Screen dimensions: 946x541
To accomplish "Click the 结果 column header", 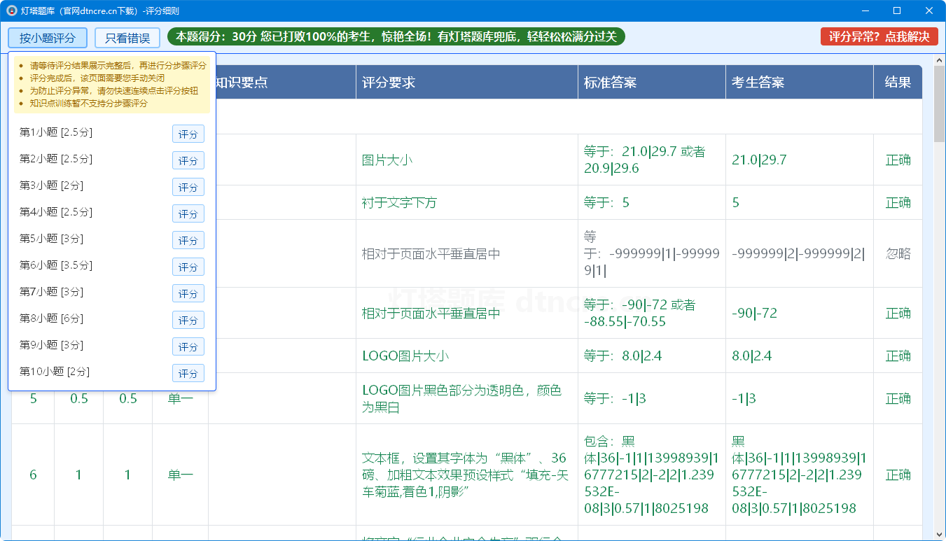I will click(x=898, y=82).
